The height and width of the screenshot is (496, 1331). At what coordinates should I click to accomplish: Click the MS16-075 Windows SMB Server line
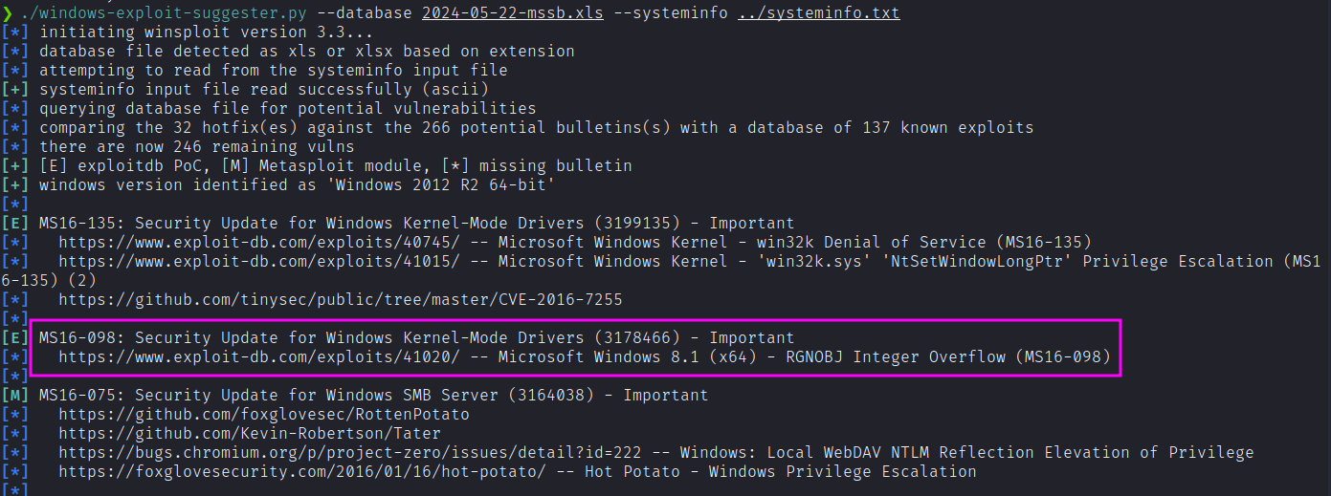click(x=373, y=395)
